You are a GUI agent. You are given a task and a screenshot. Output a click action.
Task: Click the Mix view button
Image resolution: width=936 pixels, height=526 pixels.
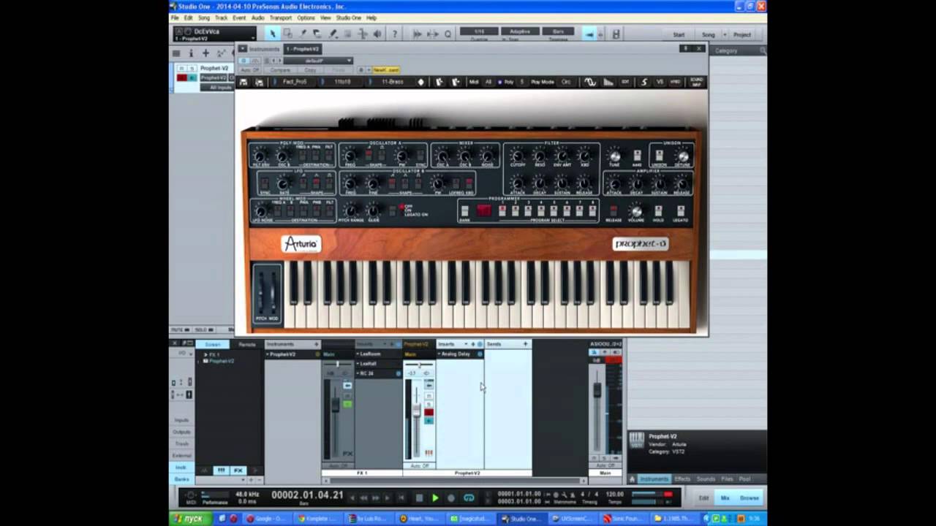pos(725,498)
